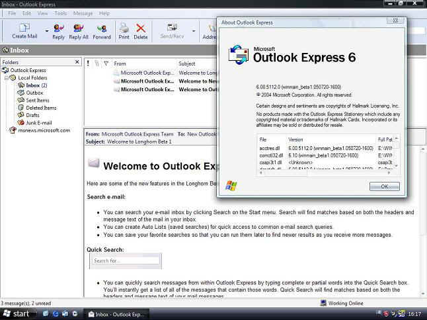This screenshot has height=320, width=427.
Task: Collapse the Local Folders tree node
Action: click(x=6, y=77)
